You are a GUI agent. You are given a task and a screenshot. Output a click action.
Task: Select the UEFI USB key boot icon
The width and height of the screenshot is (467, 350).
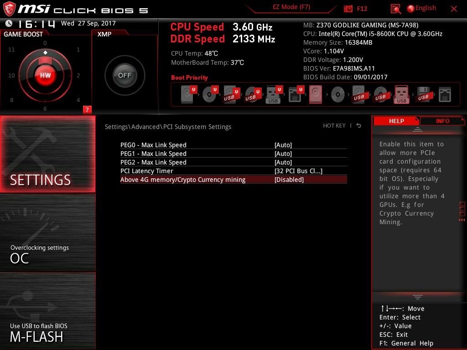tap(274, 94)
